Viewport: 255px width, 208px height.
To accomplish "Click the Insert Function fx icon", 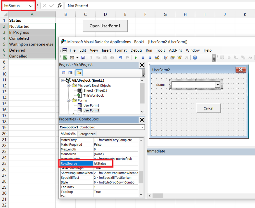I will [59, 6].
